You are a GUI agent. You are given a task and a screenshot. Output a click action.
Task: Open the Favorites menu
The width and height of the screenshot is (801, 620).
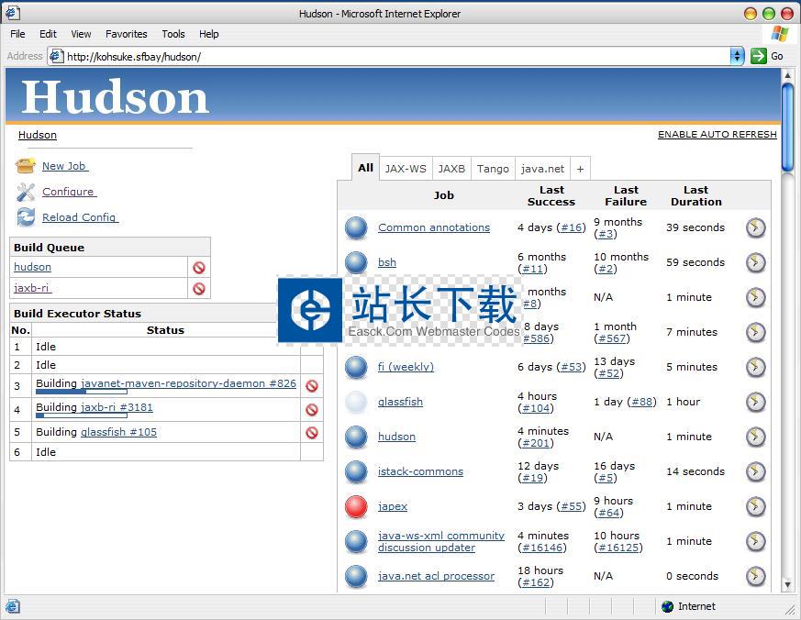coord(126,34)
